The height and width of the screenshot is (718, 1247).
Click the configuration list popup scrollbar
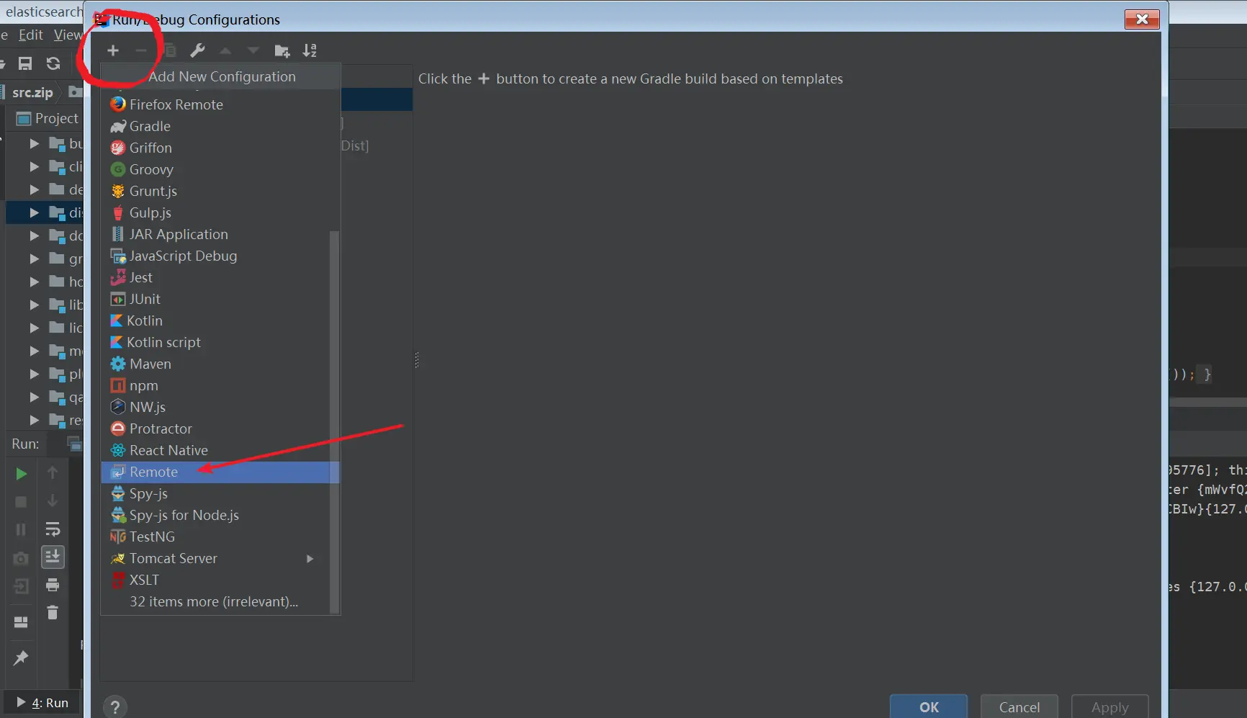click(x=334, y=422)
